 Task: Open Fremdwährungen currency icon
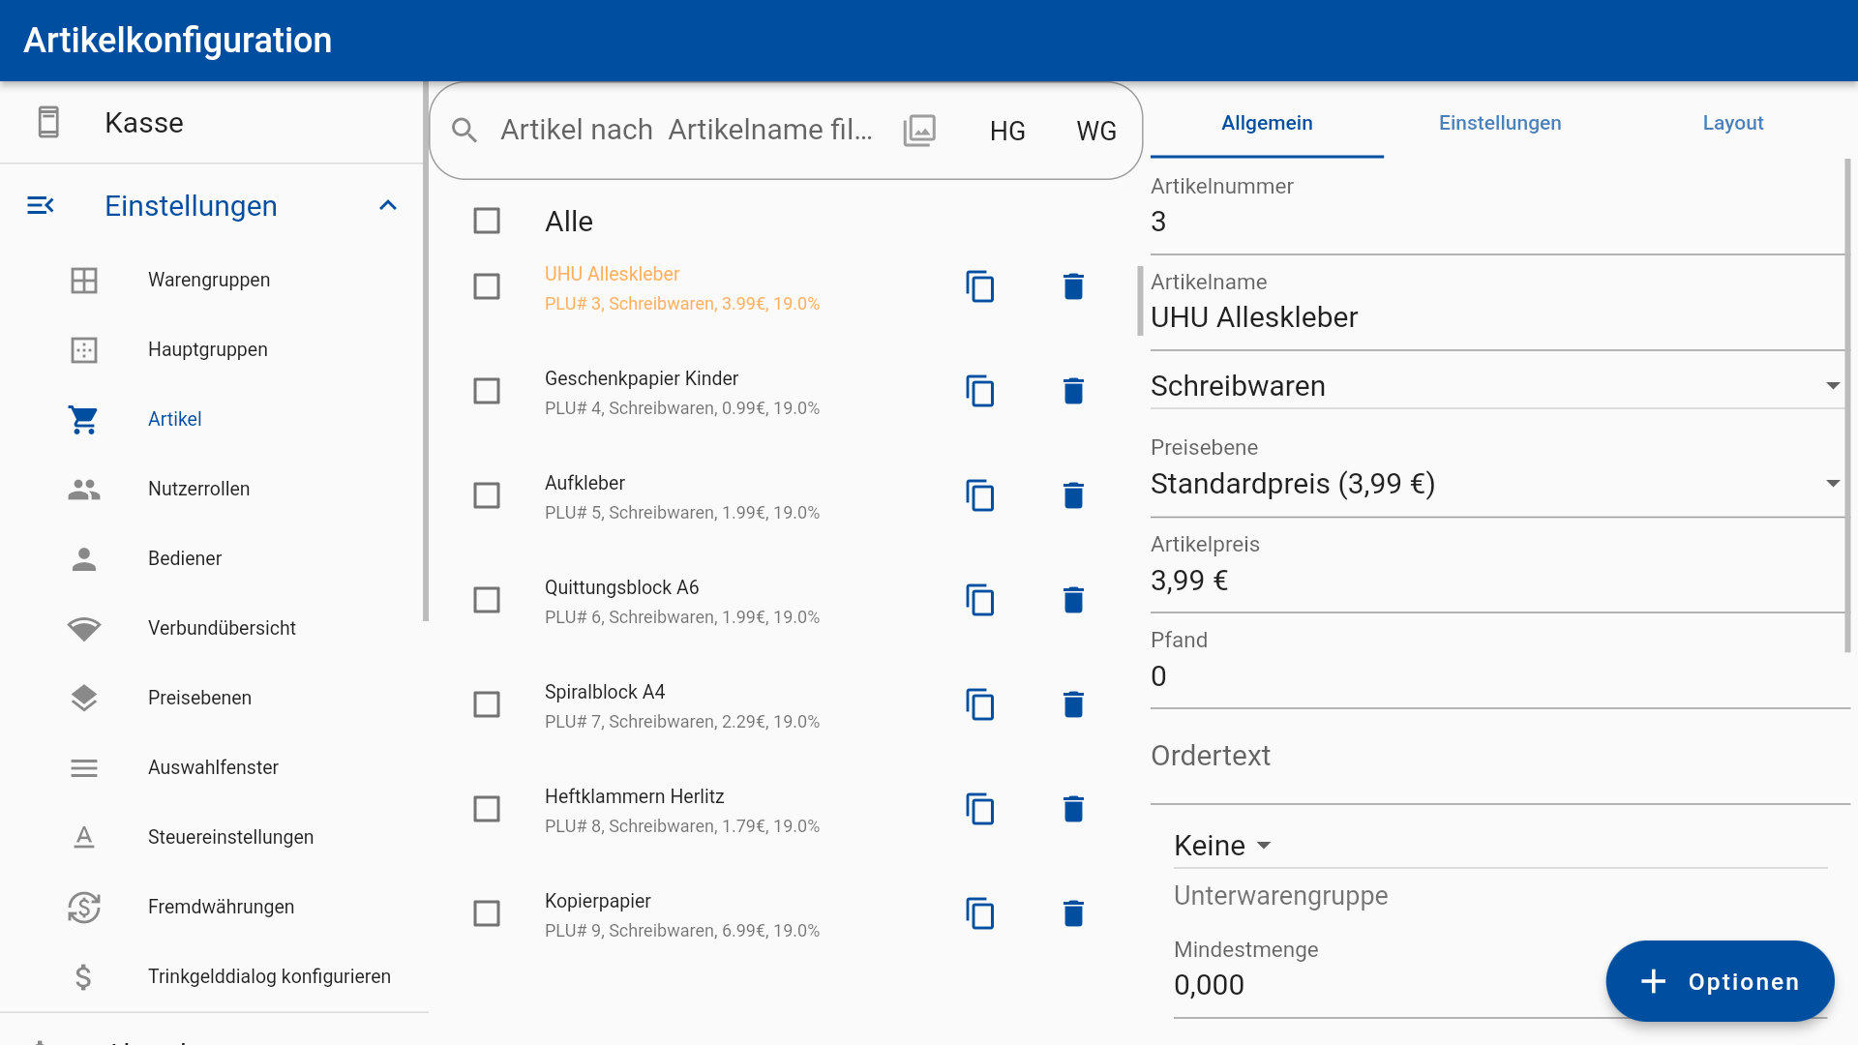84,907
